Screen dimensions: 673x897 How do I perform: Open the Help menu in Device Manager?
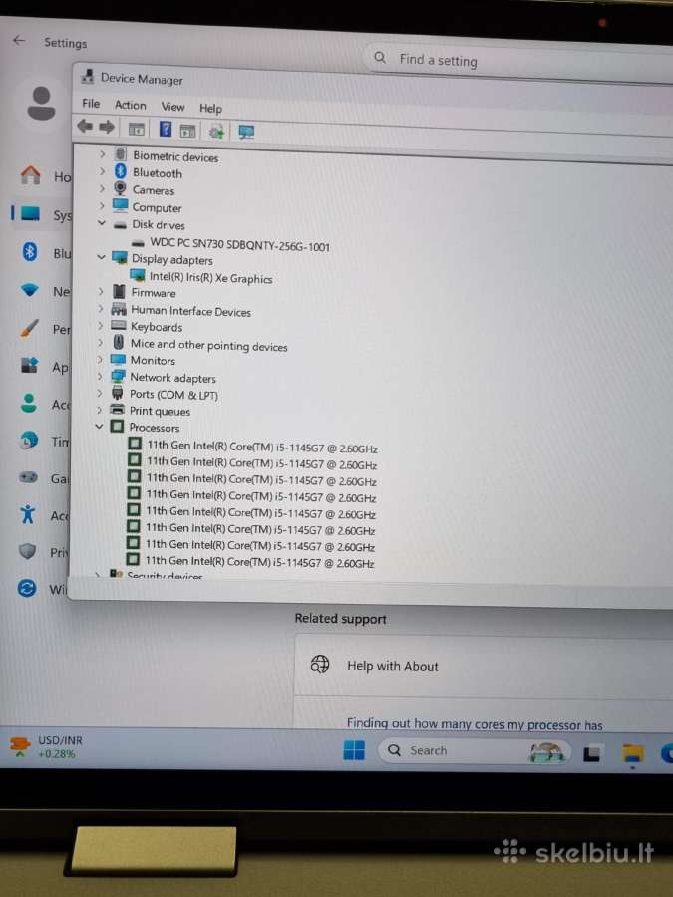[210, 108]
